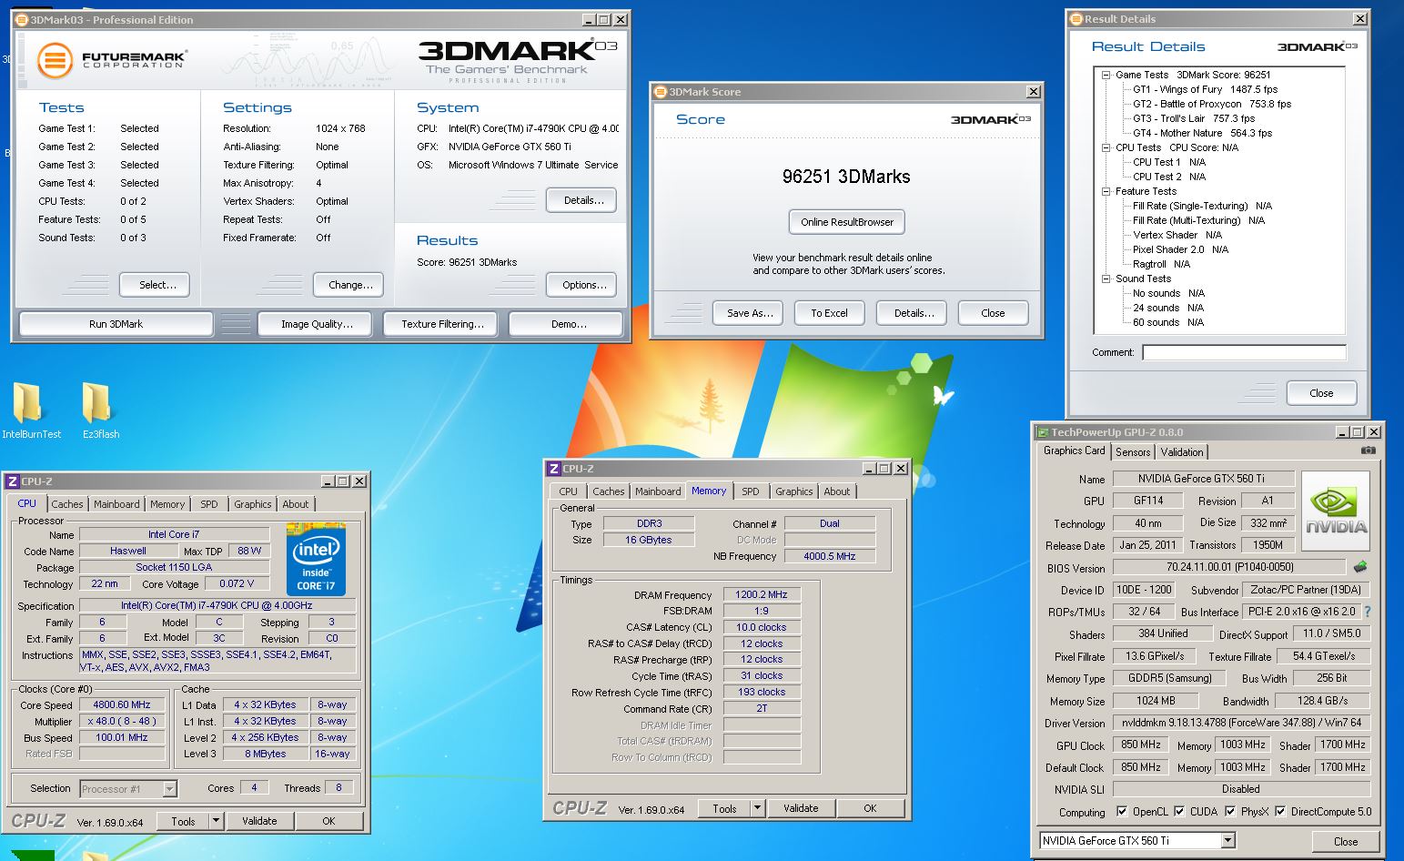Open the Ez3flash desktop folder
Screen dimensions: 1404x861
click(x=99, y=410)
